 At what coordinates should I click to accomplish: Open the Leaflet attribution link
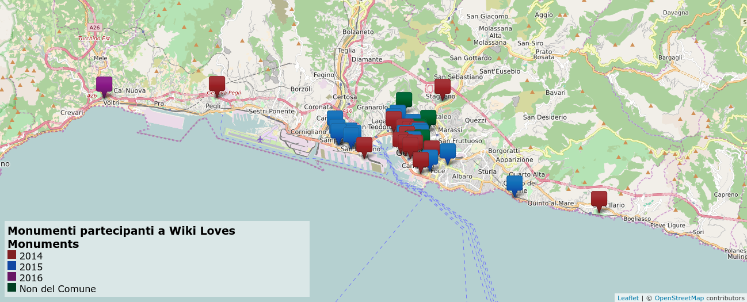click(x=628, y=298)
